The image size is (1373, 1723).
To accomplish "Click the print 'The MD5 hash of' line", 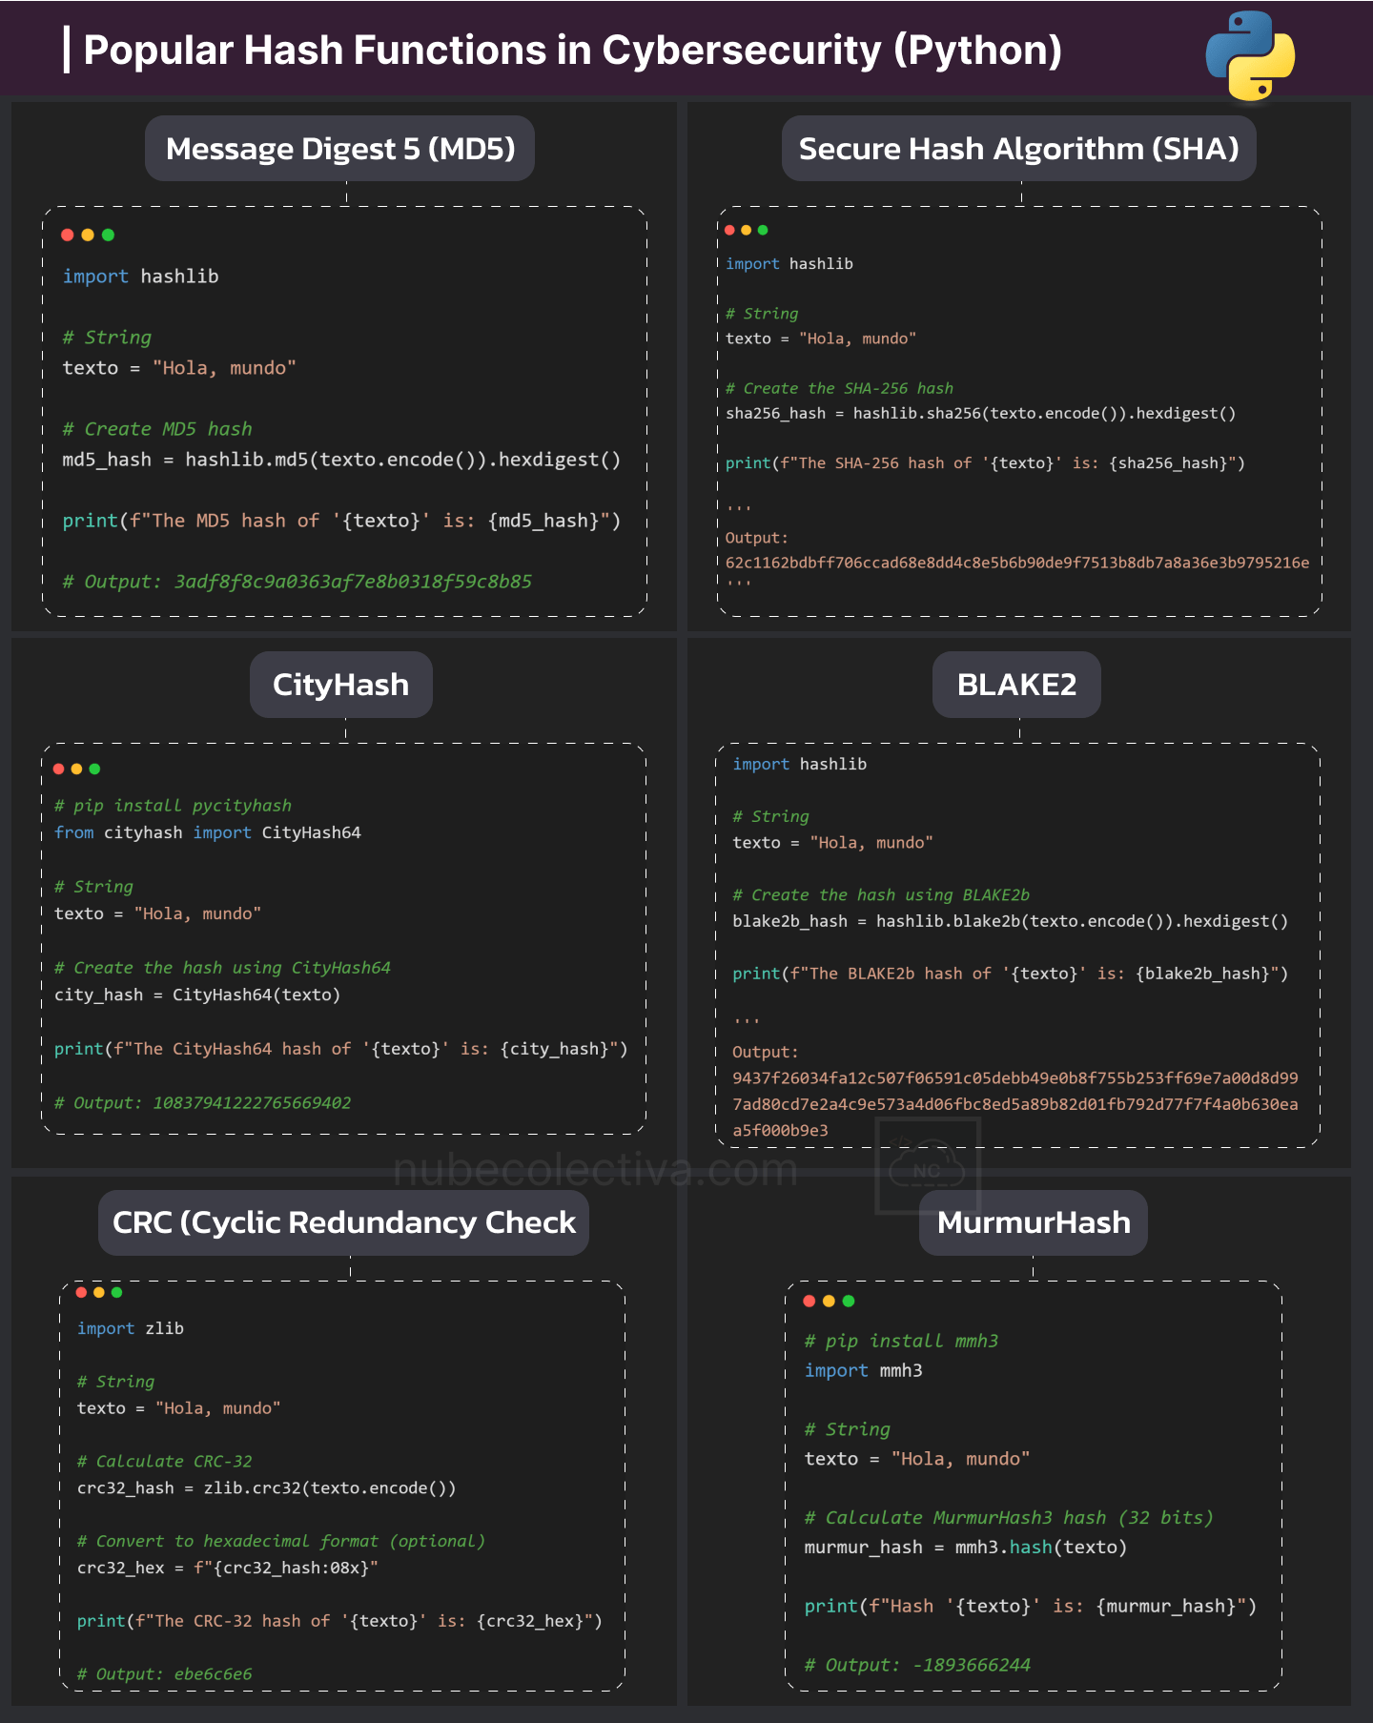I will [x=341, y=521].
